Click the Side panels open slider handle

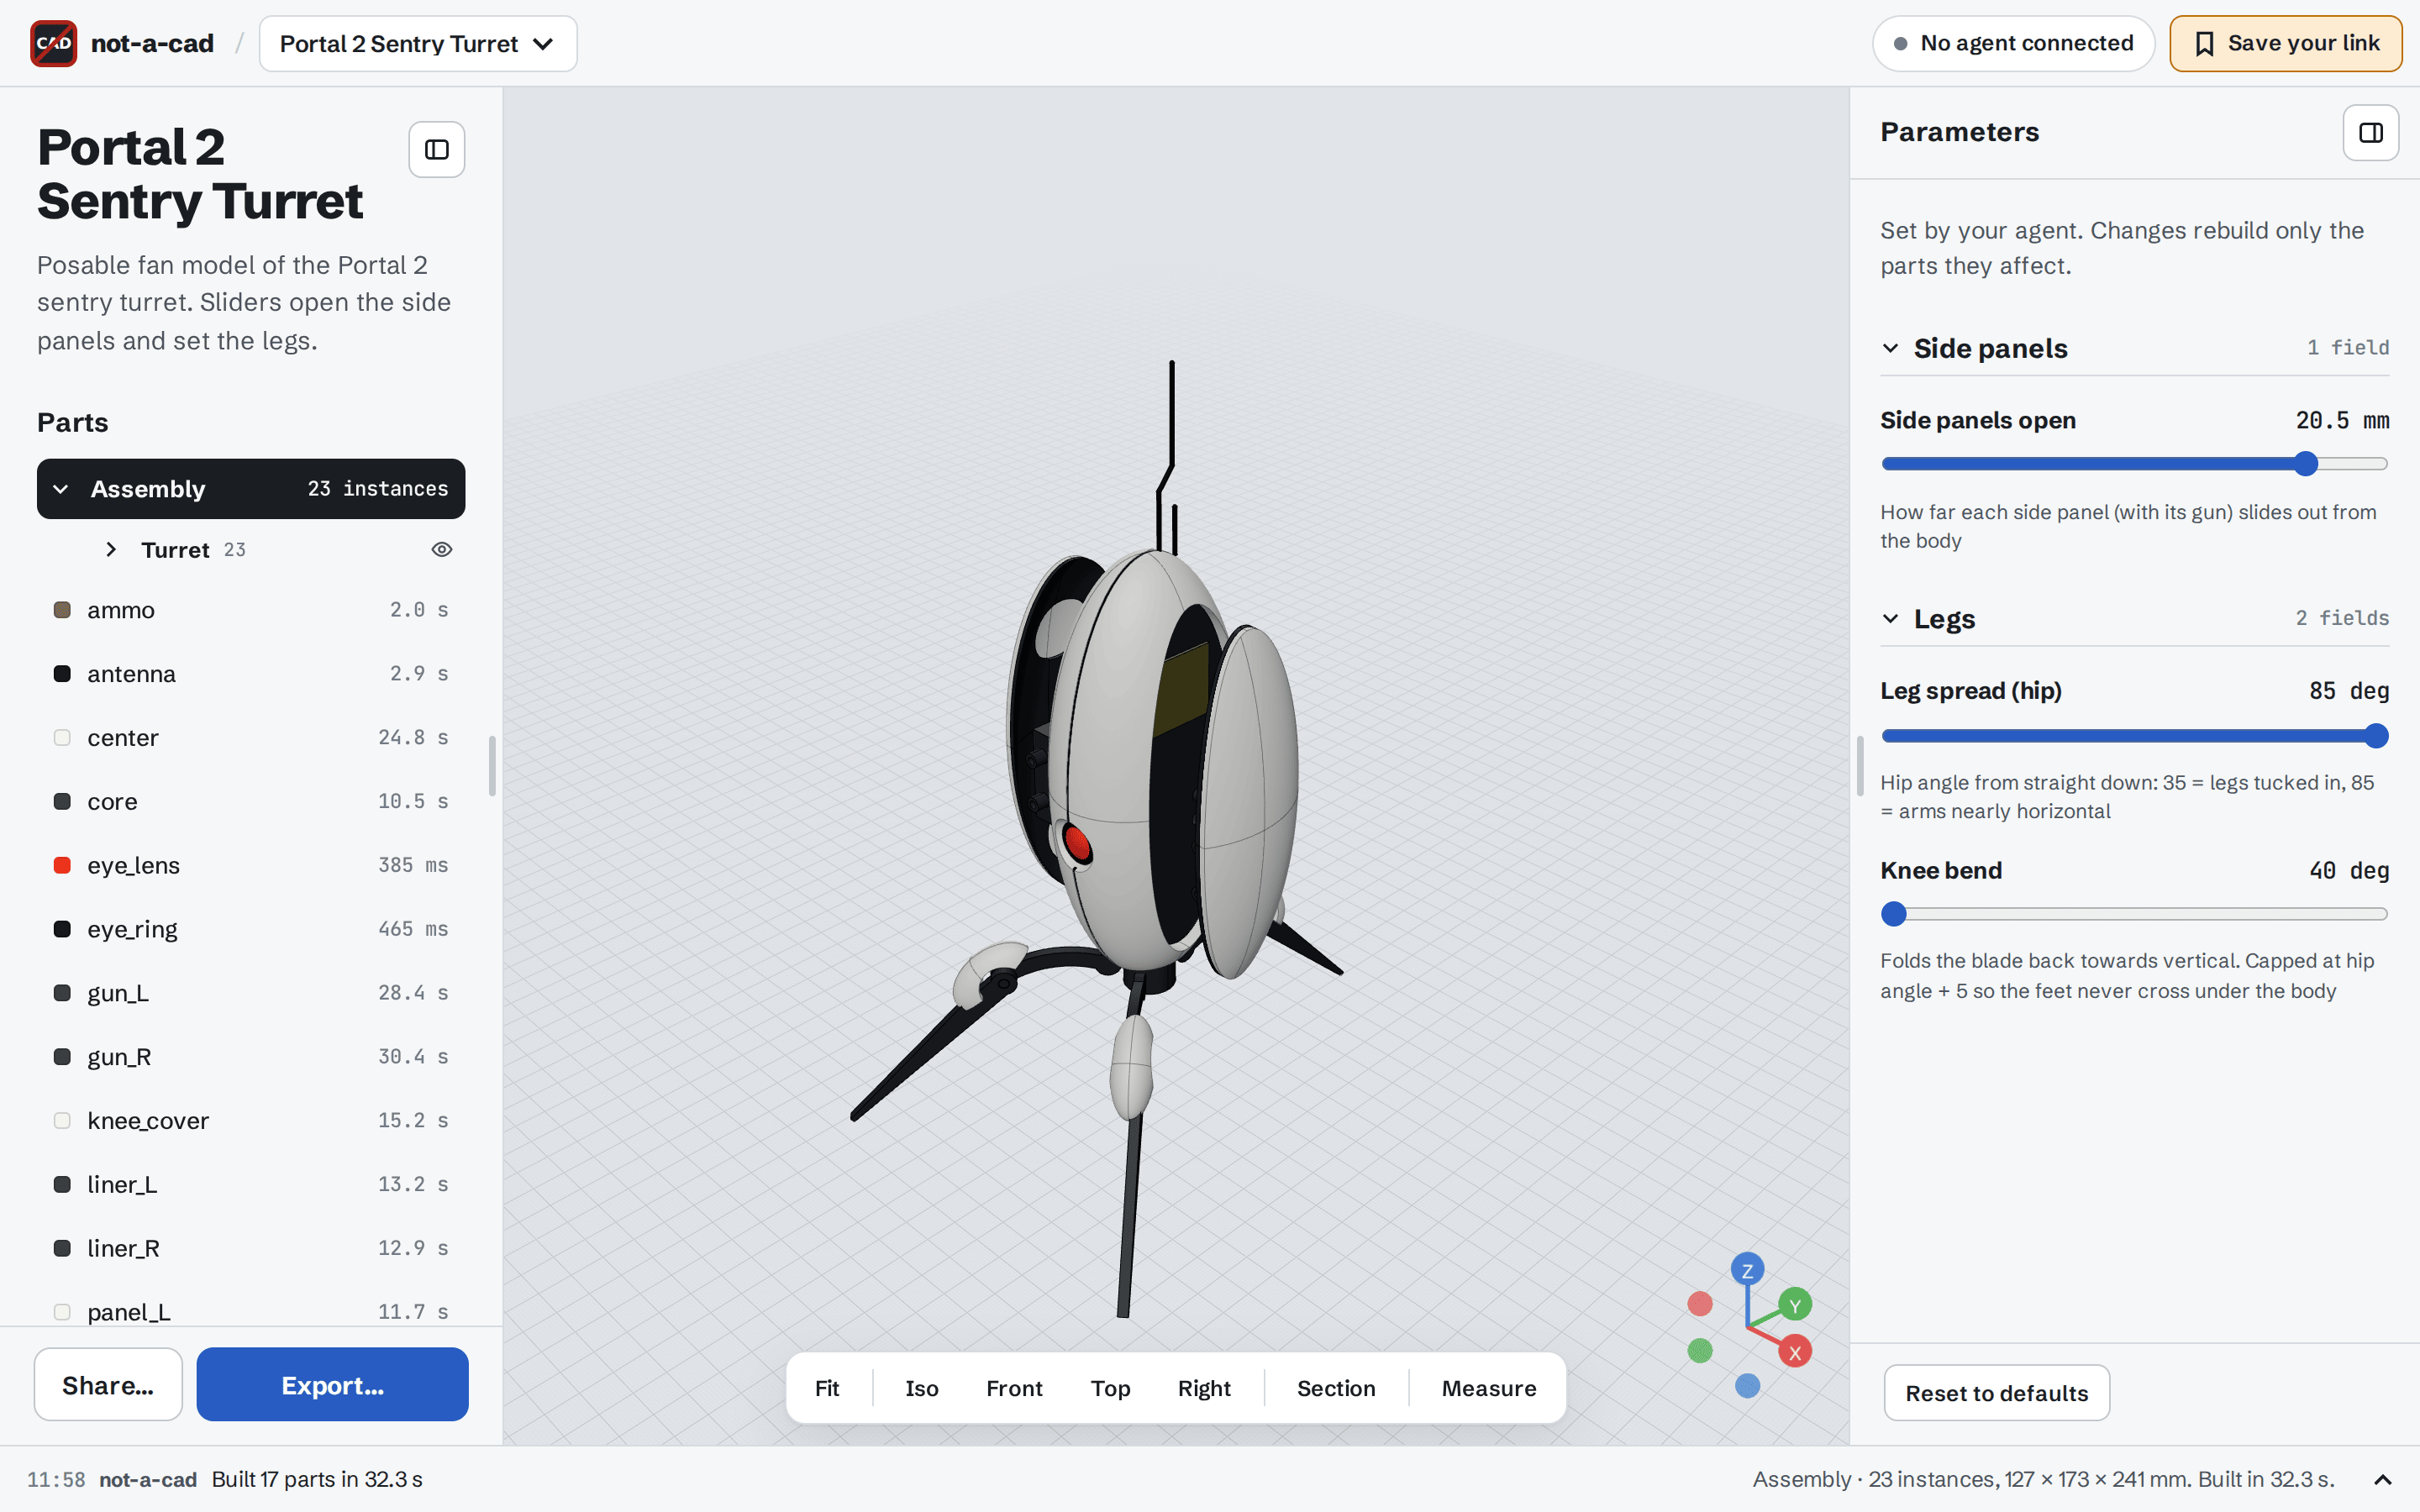(x=2306, y=464)
